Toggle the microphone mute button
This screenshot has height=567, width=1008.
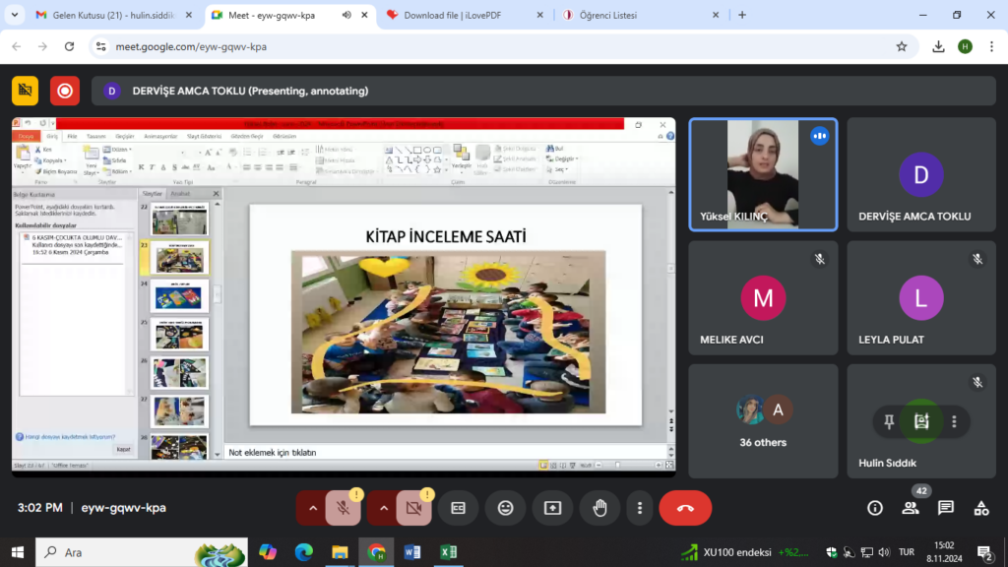pyautogui.click(x=343, y=508)
